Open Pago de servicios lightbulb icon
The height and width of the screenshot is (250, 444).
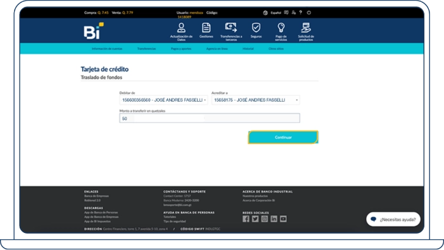[x=281, y=28]
